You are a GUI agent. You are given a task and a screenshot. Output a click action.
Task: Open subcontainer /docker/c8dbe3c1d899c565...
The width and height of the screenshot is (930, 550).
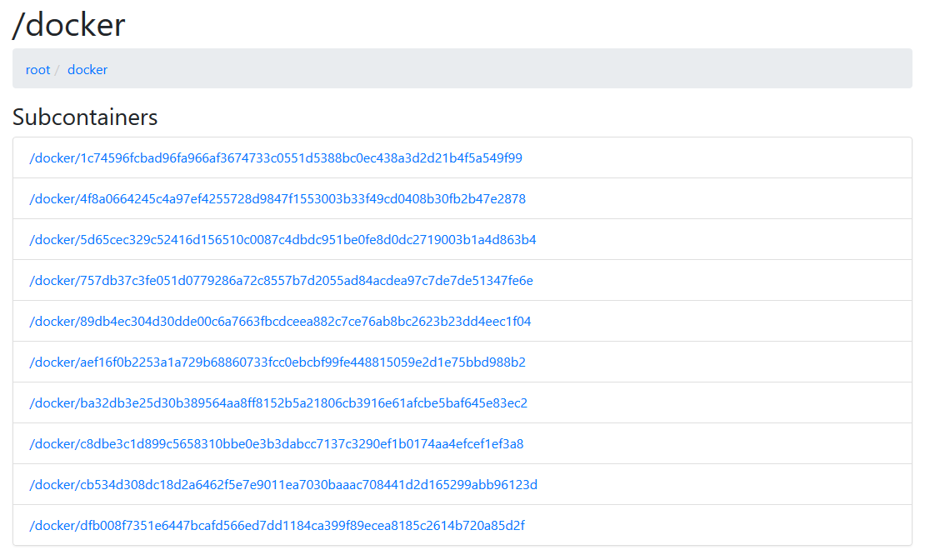point(277,444)
